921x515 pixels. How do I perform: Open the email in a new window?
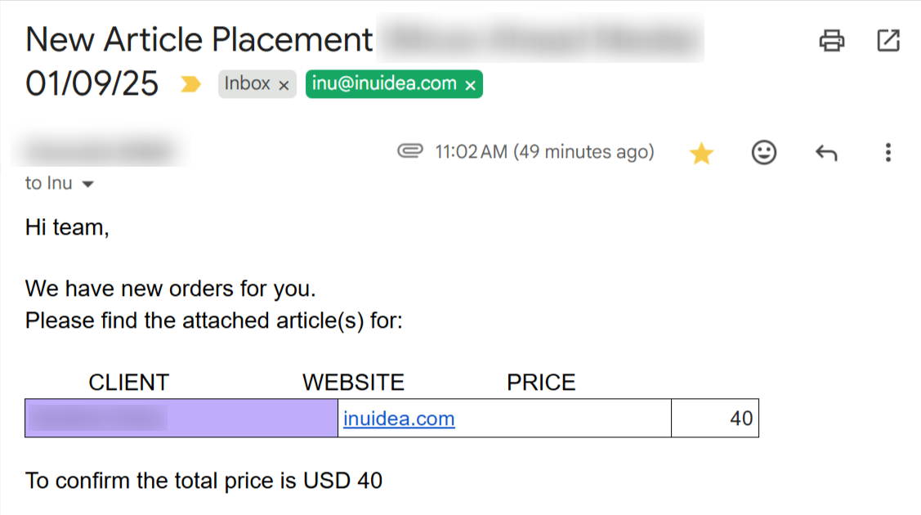coord(887,40)
